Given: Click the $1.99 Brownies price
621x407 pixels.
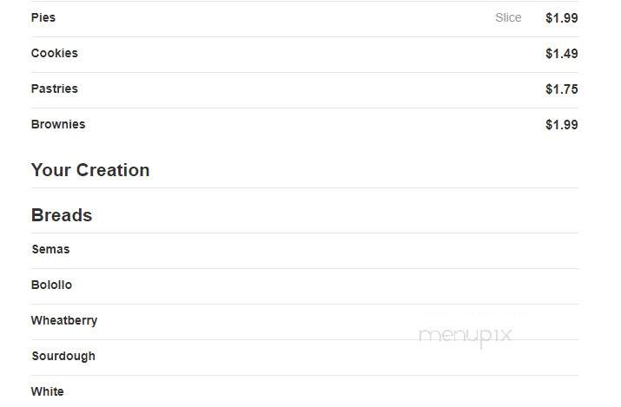Looking at the screenshot, I should click(x=562, y=125).
